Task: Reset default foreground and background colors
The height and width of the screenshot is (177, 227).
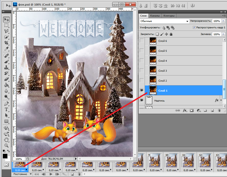Action: [x=4, y=151]
